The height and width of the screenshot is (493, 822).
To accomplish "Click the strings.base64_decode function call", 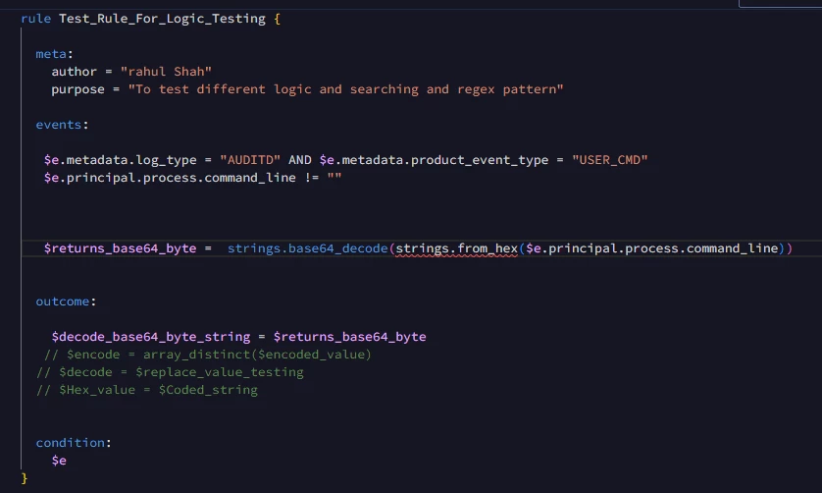I will click(x=308, y=248).
